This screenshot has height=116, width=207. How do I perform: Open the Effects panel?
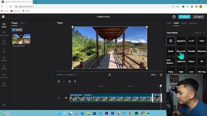point(4,67)
